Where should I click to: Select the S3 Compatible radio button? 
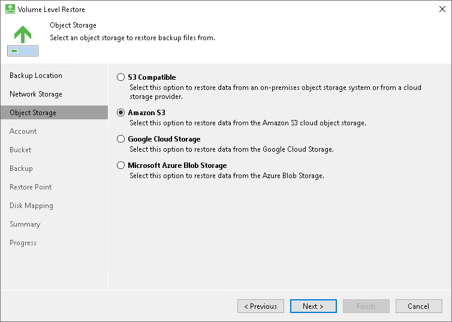pos(120,77)
